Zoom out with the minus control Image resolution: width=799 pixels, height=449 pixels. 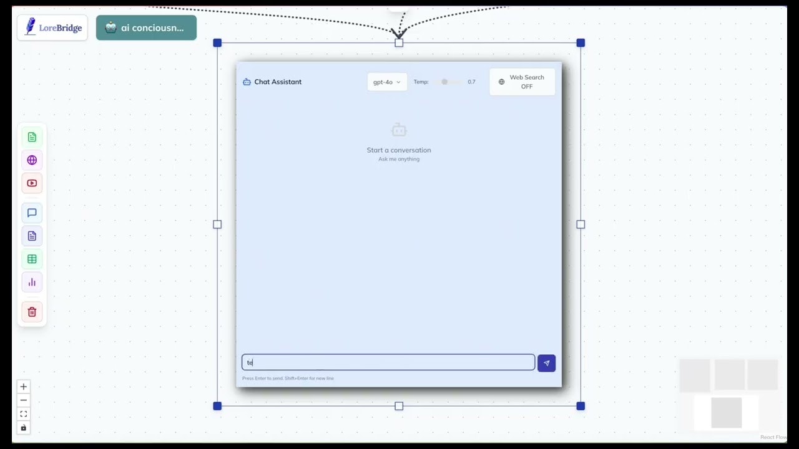click(24, 400)
